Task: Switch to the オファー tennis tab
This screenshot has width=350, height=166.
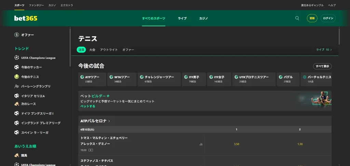Action: point(128,50)
